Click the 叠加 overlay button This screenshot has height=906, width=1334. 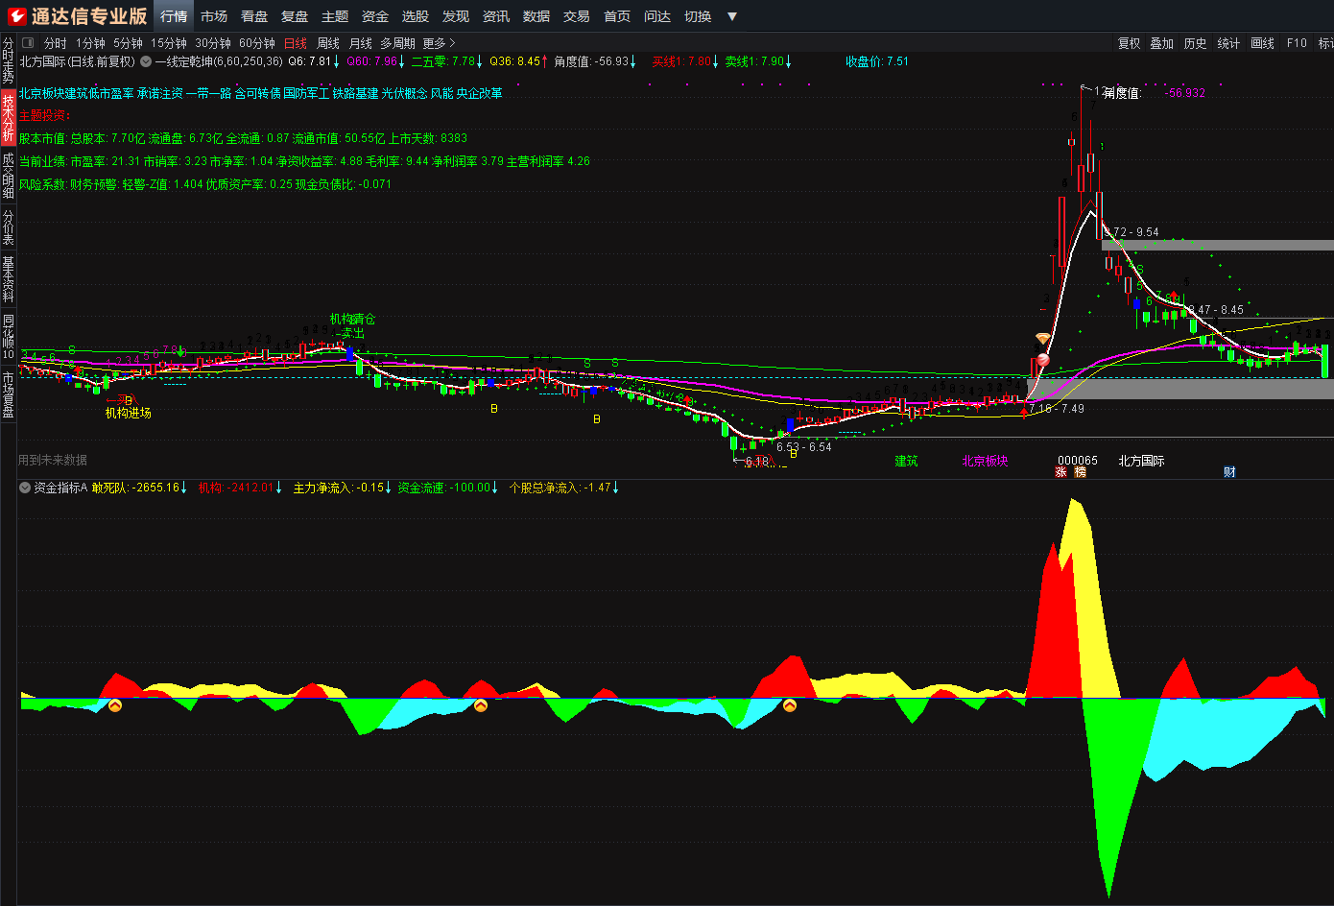(x=1162, y=43)
